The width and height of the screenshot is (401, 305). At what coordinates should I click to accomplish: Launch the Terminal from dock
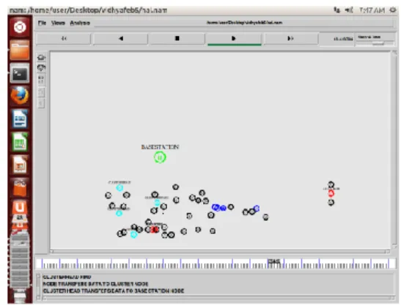(x=20, y=73)
